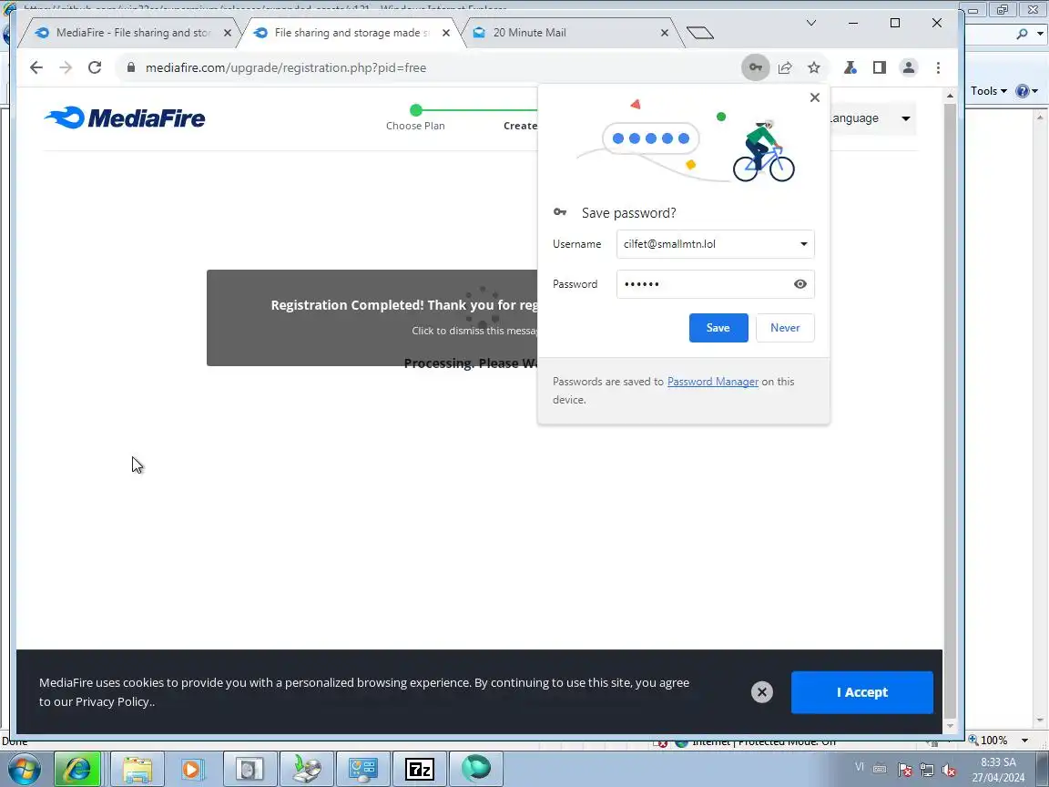Close the File sharing and storage tab

446,33
